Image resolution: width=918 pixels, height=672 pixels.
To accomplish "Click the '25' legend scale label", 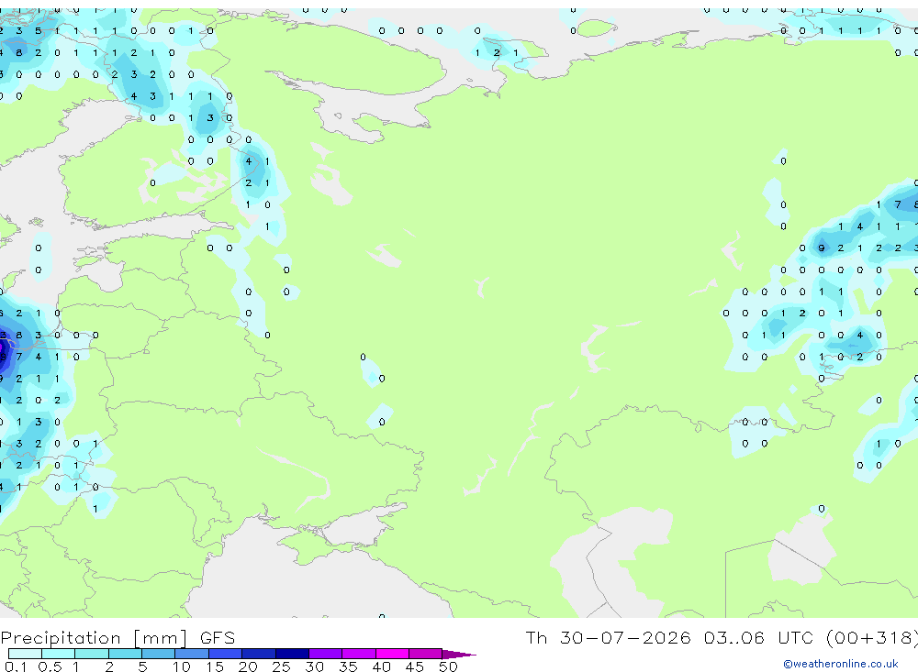I will 281,666.
